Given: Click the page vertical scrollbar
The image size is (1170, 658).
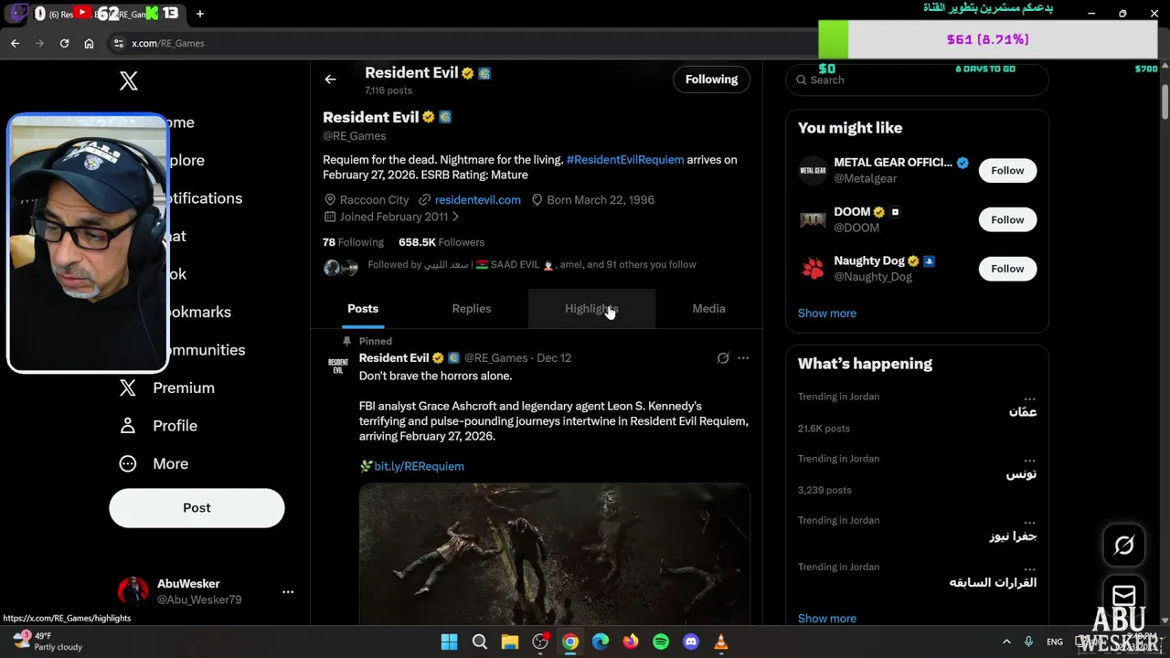Looking at the screenshot, I should click(1165, 101).
